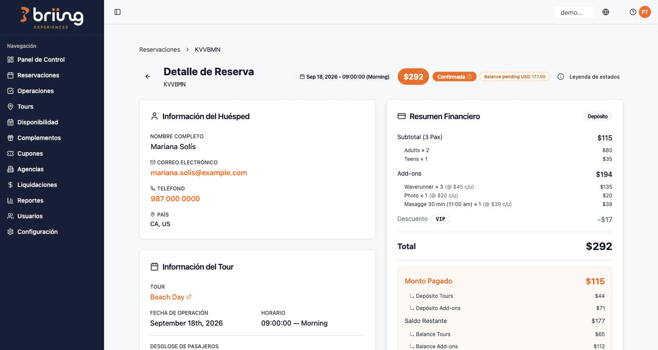Click the $292 total price badge
The image size is (658, 350).
[413, 77]
